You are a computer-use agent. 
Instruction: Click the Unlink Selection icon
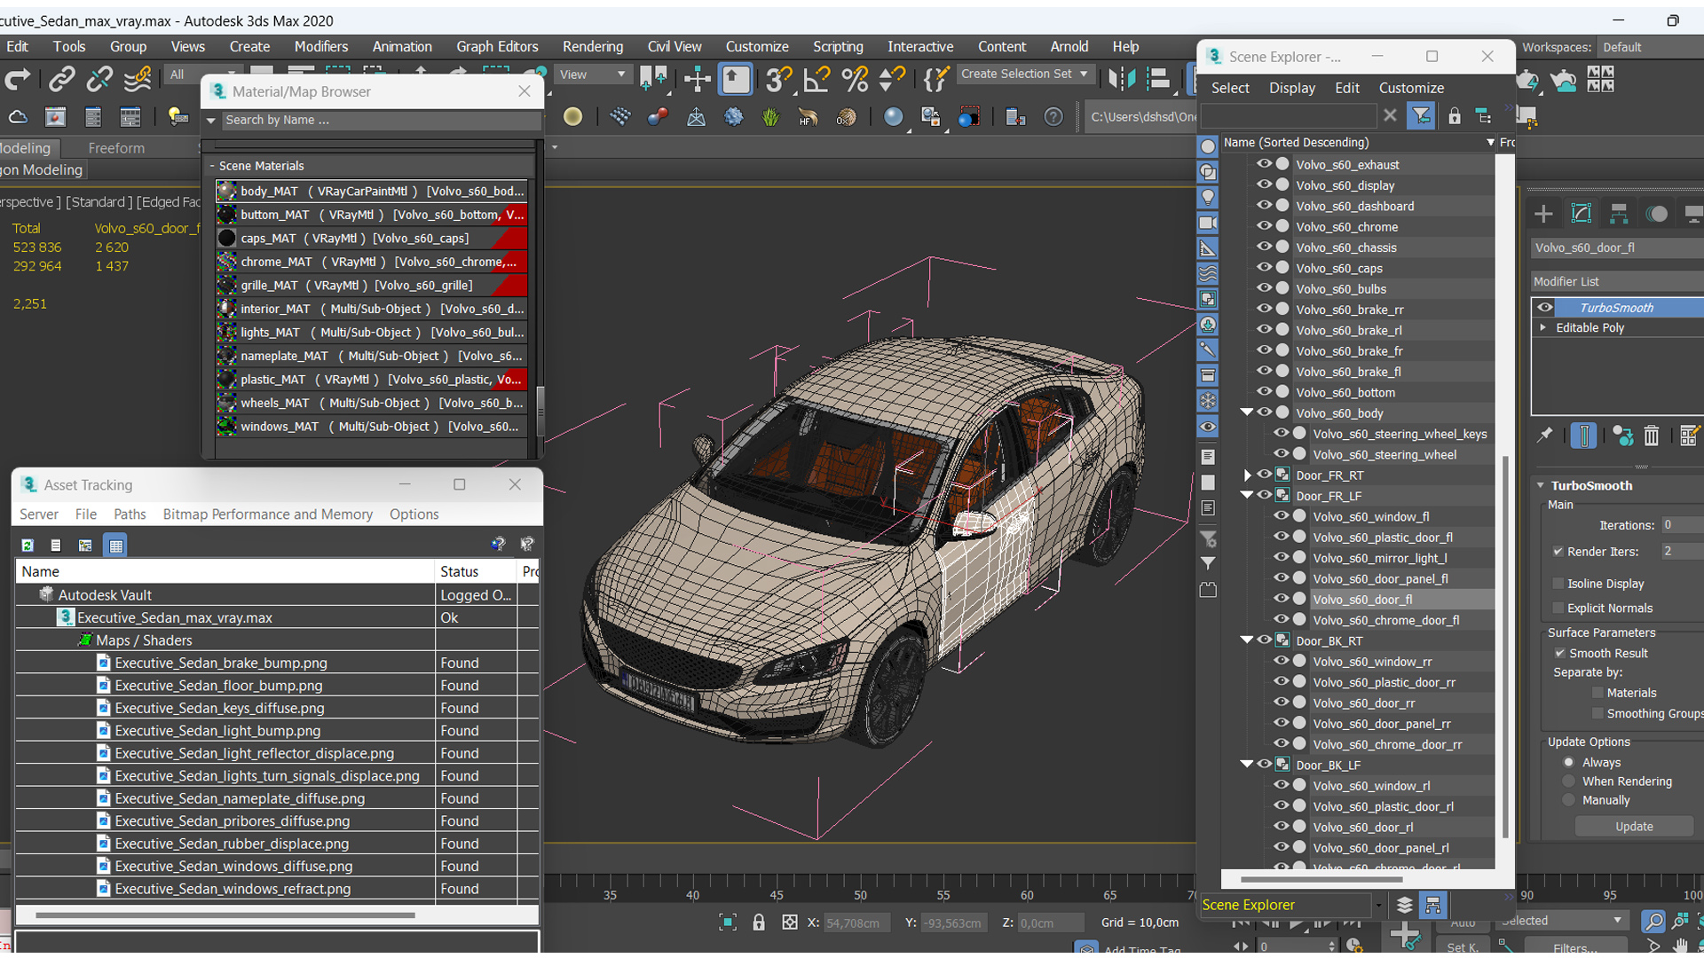(99, 80)
